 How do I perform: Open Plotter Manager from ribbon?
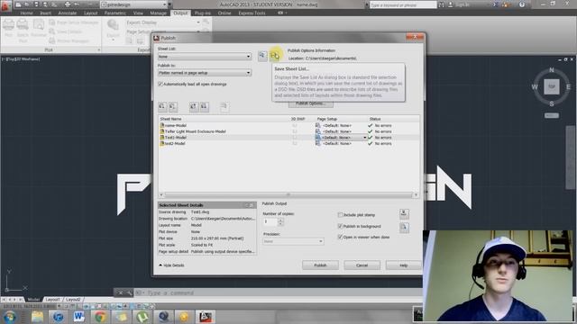pyautogui.click(x=69, y=40)
